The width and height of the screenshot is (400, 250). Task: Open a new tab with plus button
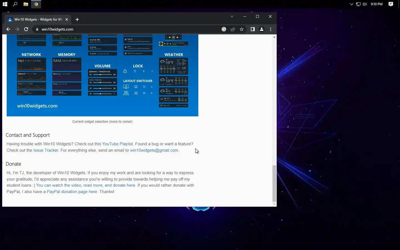77,19
